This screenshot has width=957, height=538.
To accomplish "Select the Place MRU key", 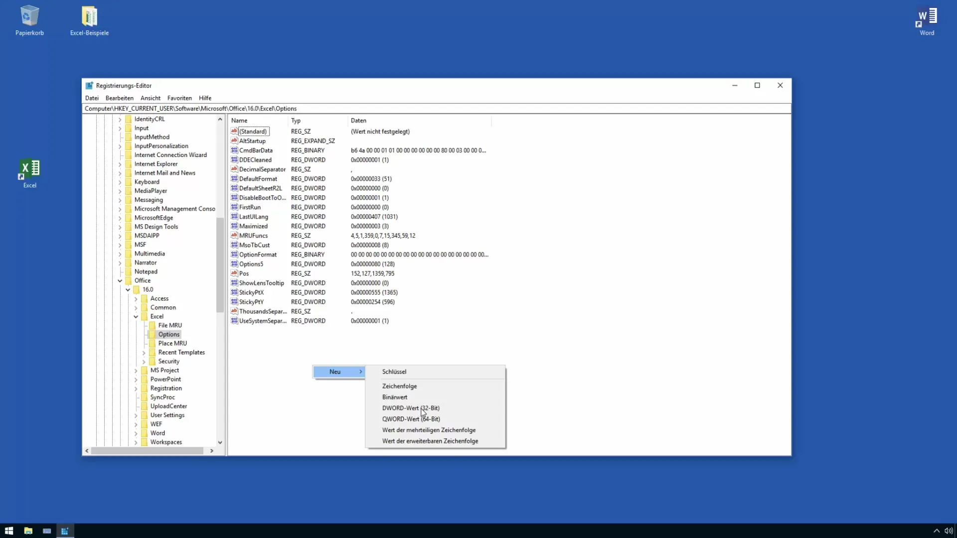I will point(172,343).
